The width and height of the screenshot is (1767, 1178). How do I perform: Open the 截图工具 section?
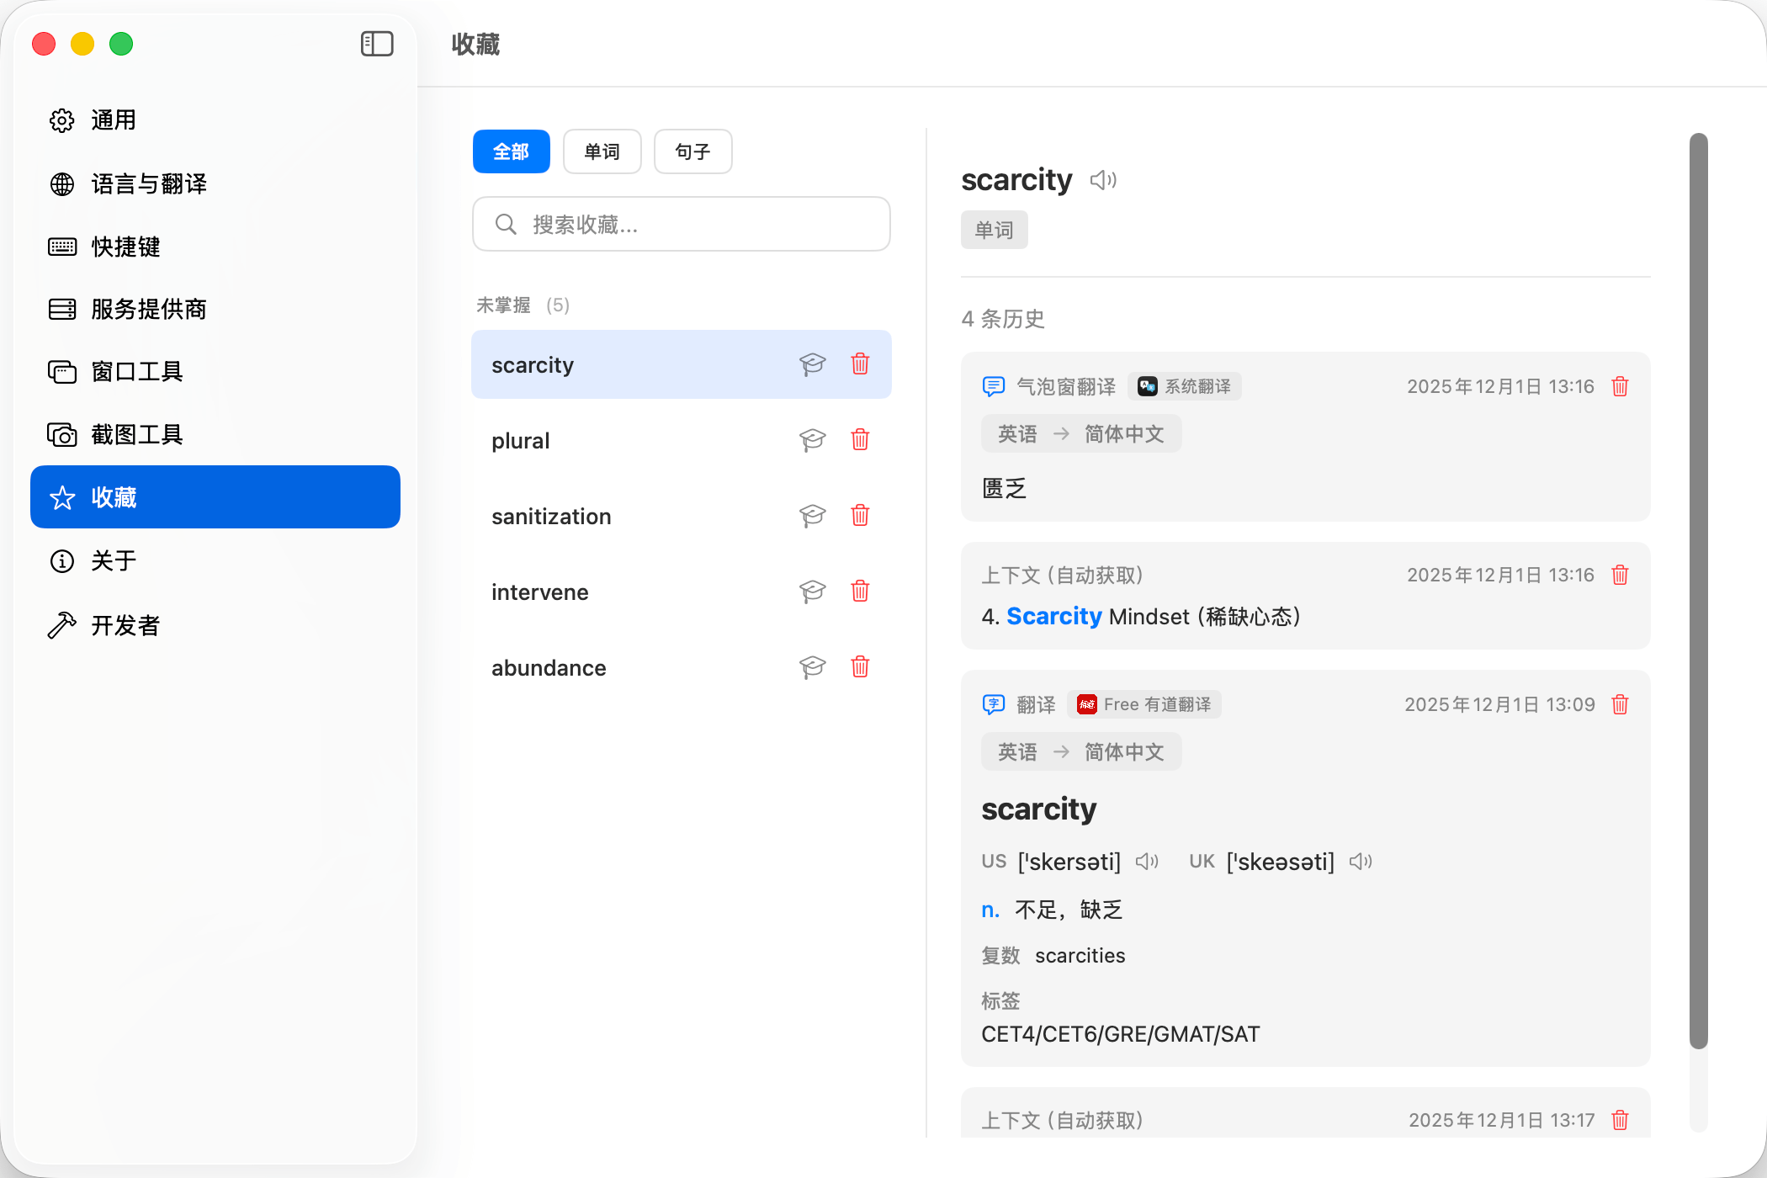coord(136,434)
